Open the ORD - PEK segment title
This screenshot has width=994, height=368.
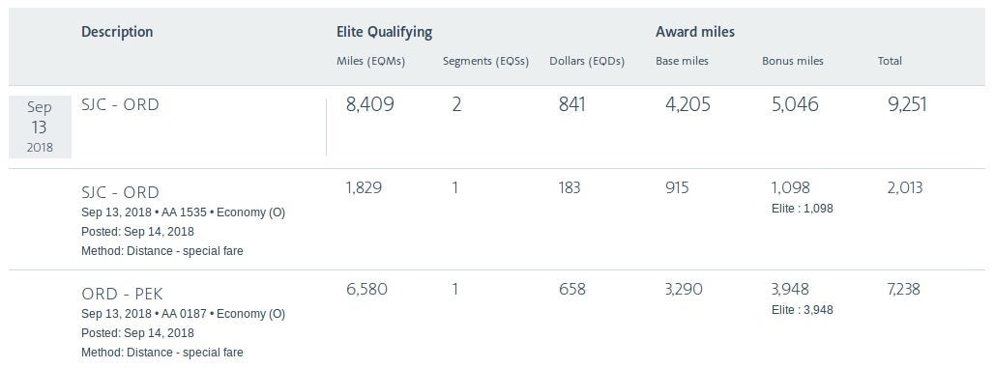[123, 295]
